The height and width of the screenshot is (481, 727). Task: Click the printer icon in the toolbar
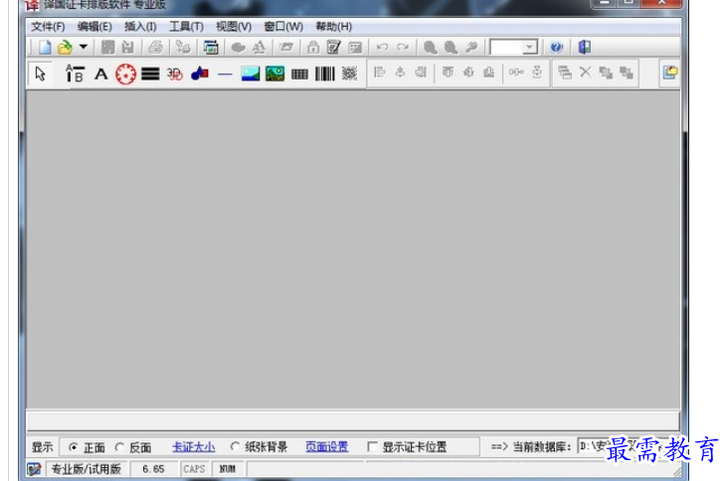pos(155,47)
